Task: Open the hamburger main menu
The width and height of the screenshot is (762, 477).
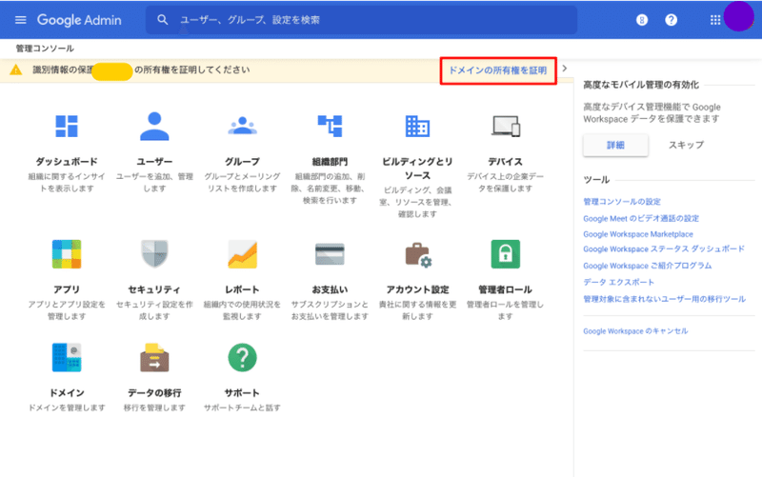Action: coord(20,20)
